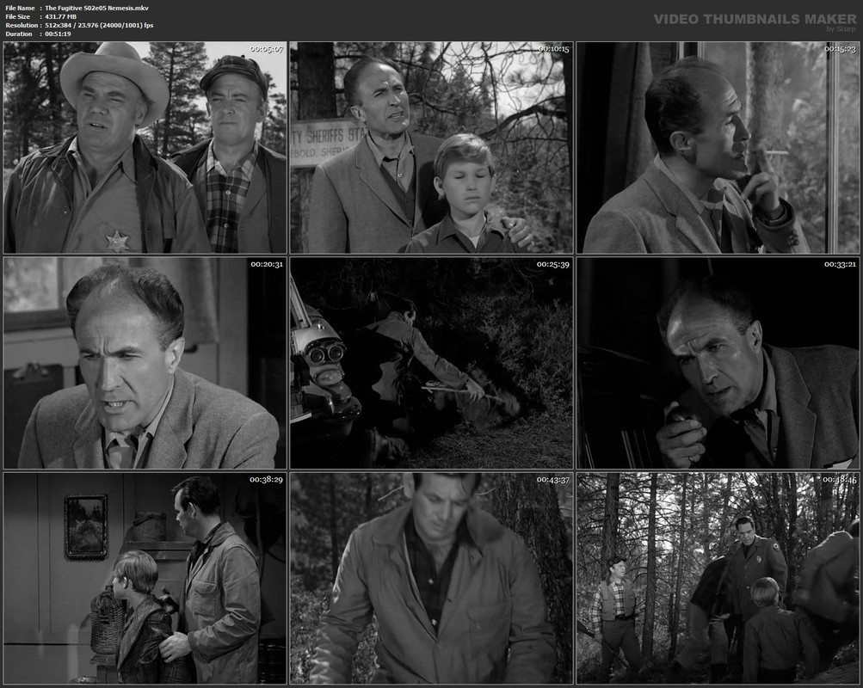Image resolution: width=863 pixels, height=688 pixels.
Task: Click the duration value '00:51:19'
Action: pos(58,34)
